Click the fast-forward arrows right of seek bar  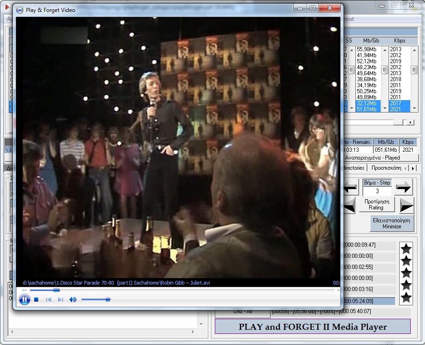tap(338, 290)
